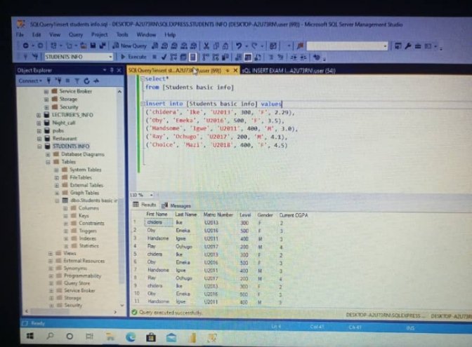Viewport: 472px width, 347px height.
Task: Click Disconnect icon in Object Explorer
Action: point(58,81)
